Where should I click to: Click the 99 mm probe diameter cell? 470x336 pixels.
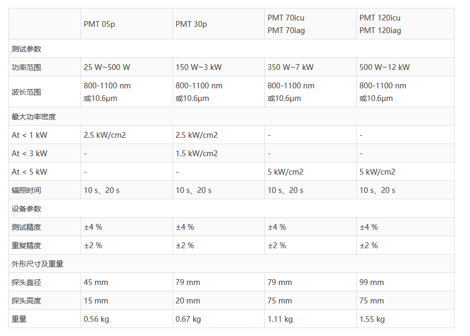point(372,282)
